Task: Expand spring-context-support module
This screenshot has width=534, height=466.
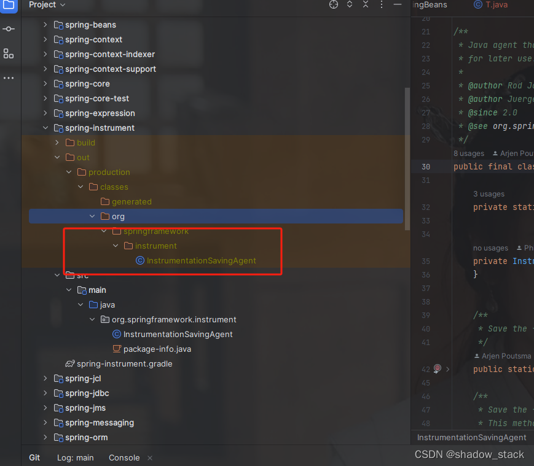Action: point(45,69)
